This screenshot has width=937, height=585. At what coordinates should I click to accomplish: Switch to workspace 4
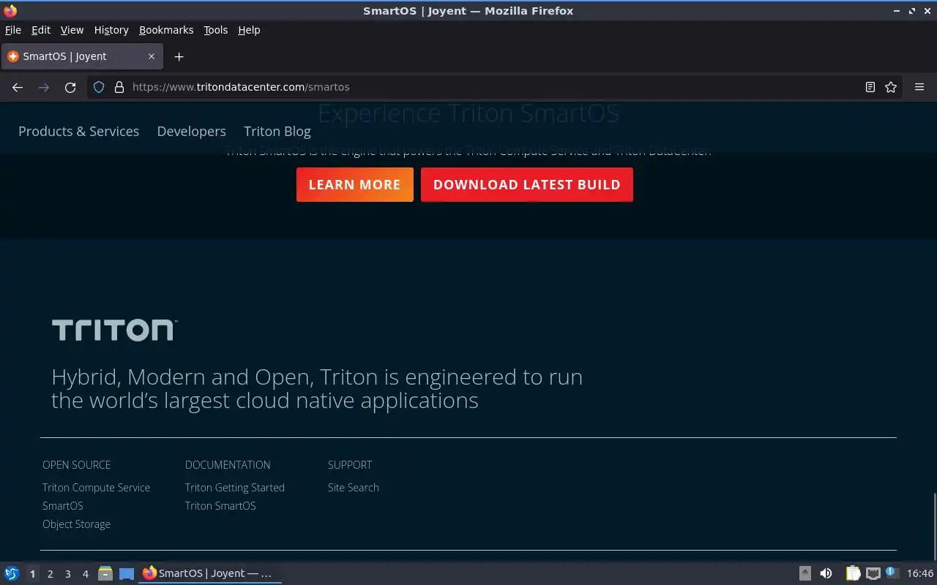[85, 574]
